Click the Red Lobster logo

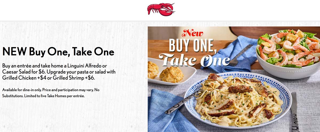pyautogui.click(x=161, y=10)
